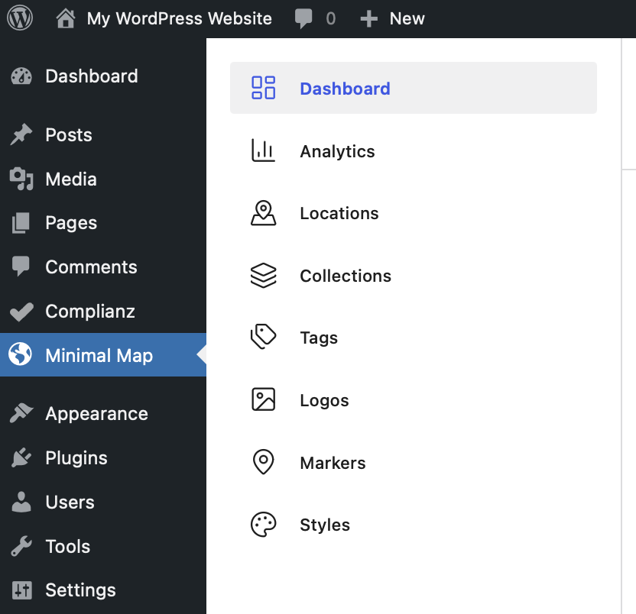Screen dimensions: 636x614
Task: Select the Locations map pin icon
Action: click(x=263, y=213)
